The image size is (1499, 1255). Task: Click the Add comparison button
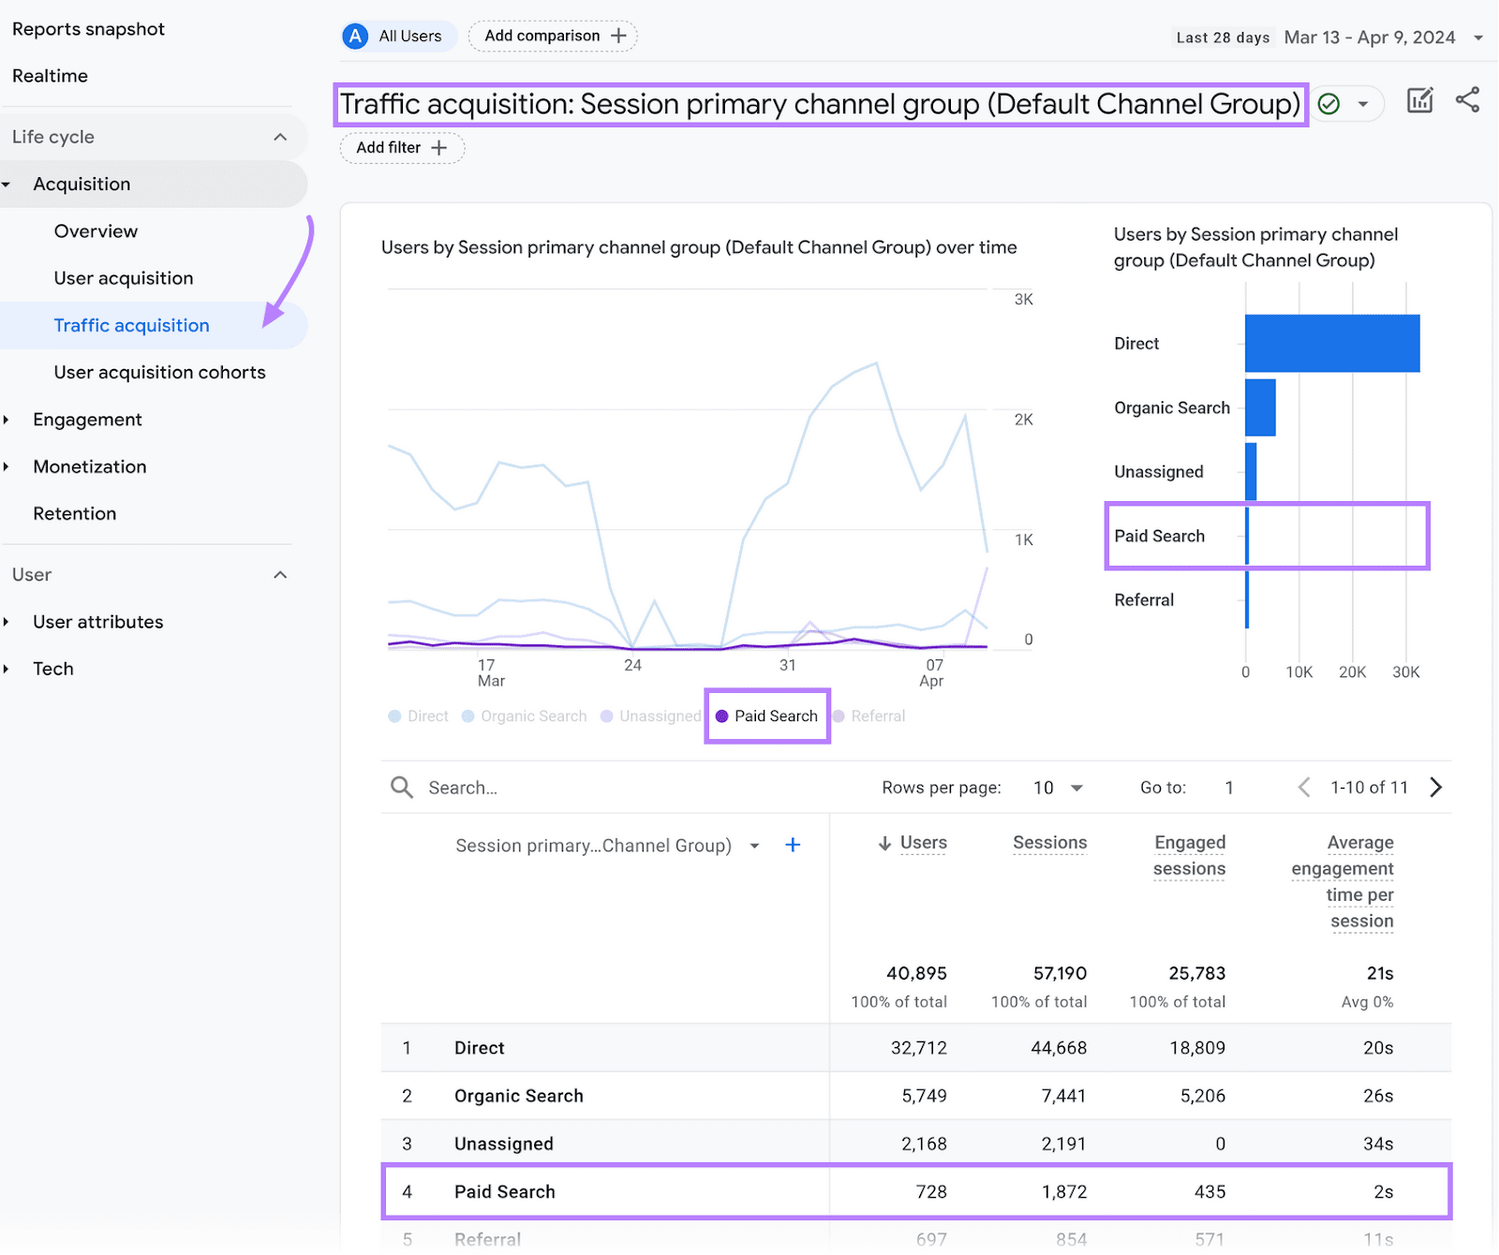[x=554, y=37]
